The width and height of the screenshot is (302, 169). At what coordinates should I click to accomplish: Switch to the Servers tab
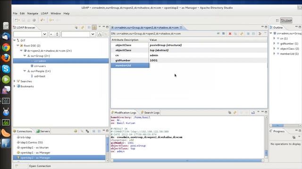pyautogui.click(x=43, y=131)
